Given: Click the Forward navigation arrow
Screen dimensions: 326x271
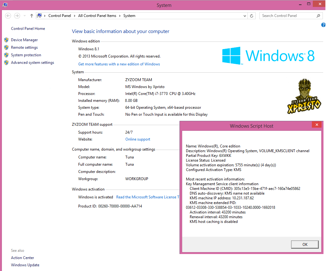Looking at the screenshot, I should [x=17, y=16].
